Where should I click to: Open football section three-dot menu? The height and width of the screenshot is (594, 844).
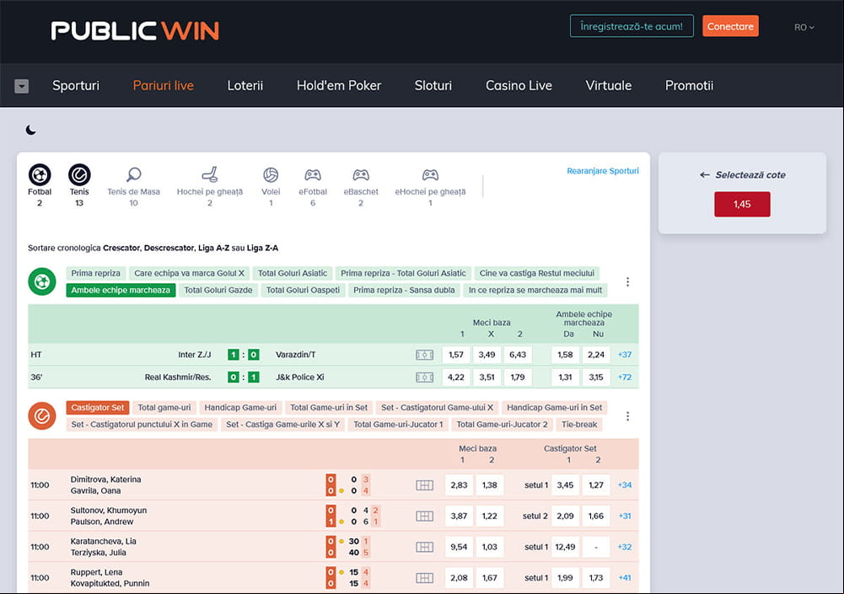click(x=627, y=282)
